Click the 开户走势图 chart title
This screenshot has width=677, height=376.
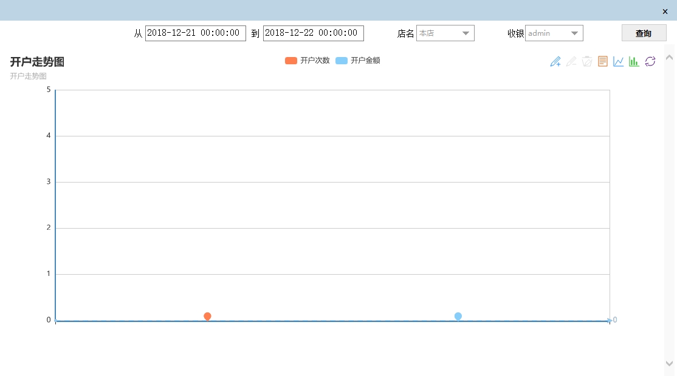(37, 62)
